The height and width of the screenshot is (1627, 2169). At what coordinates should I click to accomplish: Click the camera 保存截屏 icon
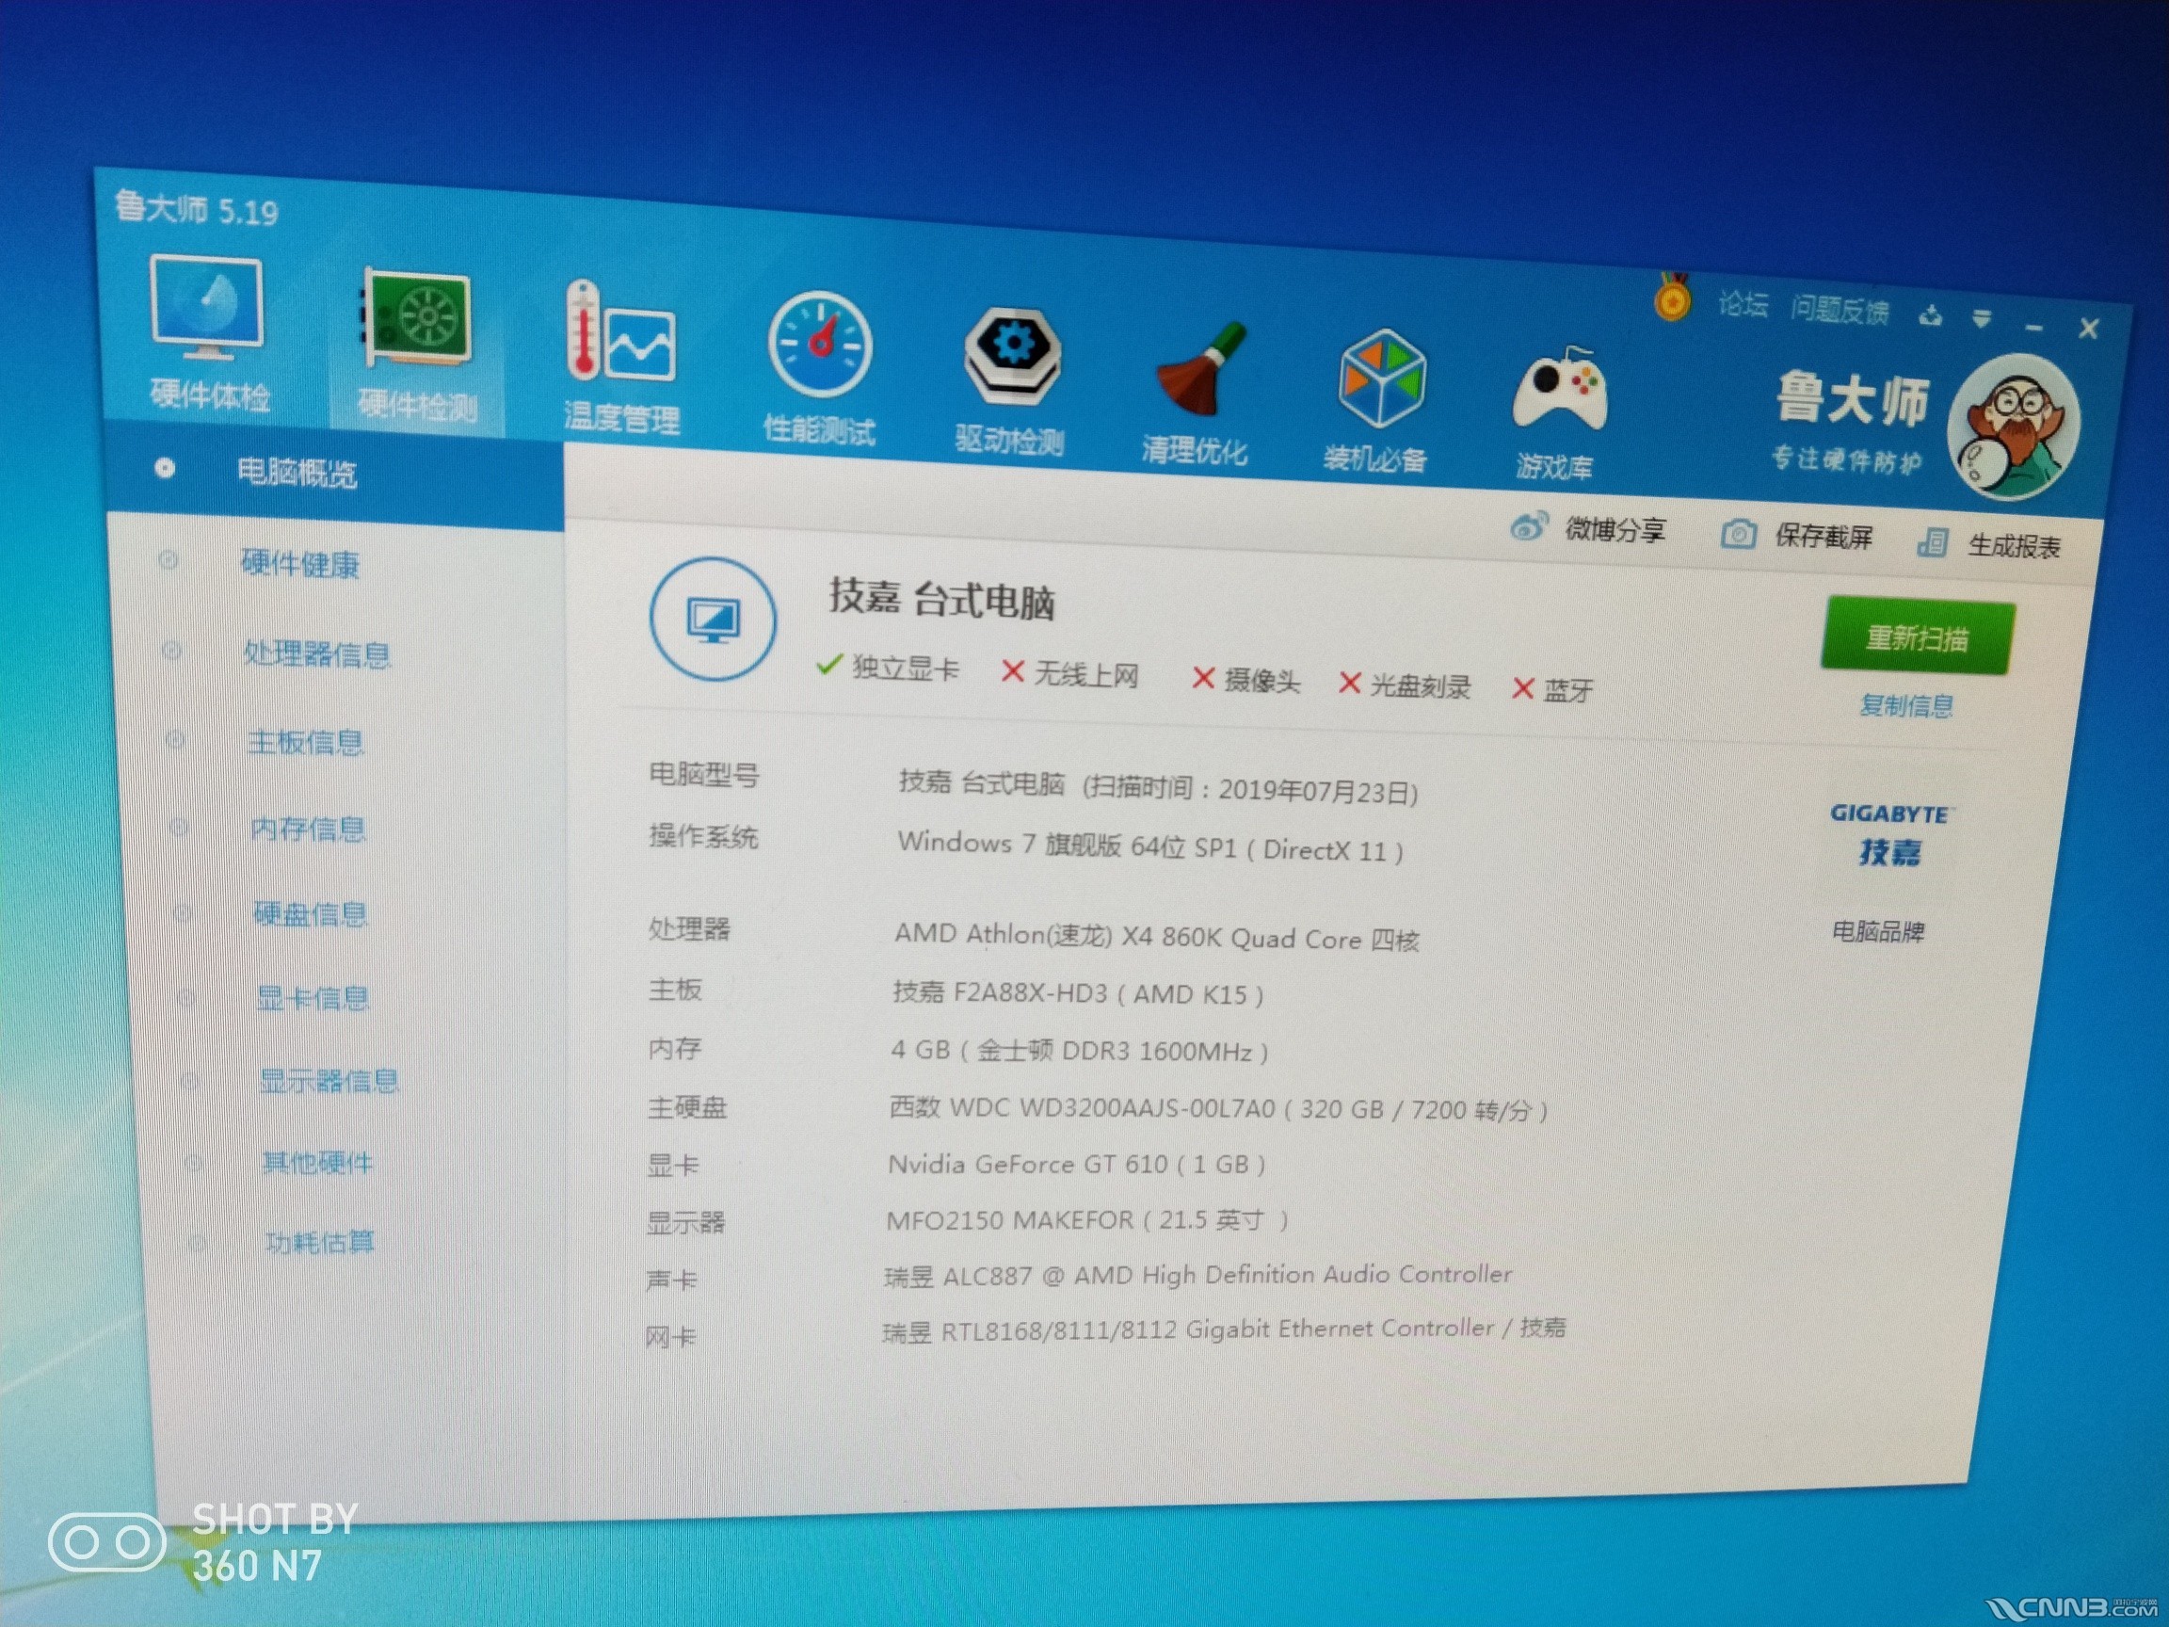pos(1739,535)
